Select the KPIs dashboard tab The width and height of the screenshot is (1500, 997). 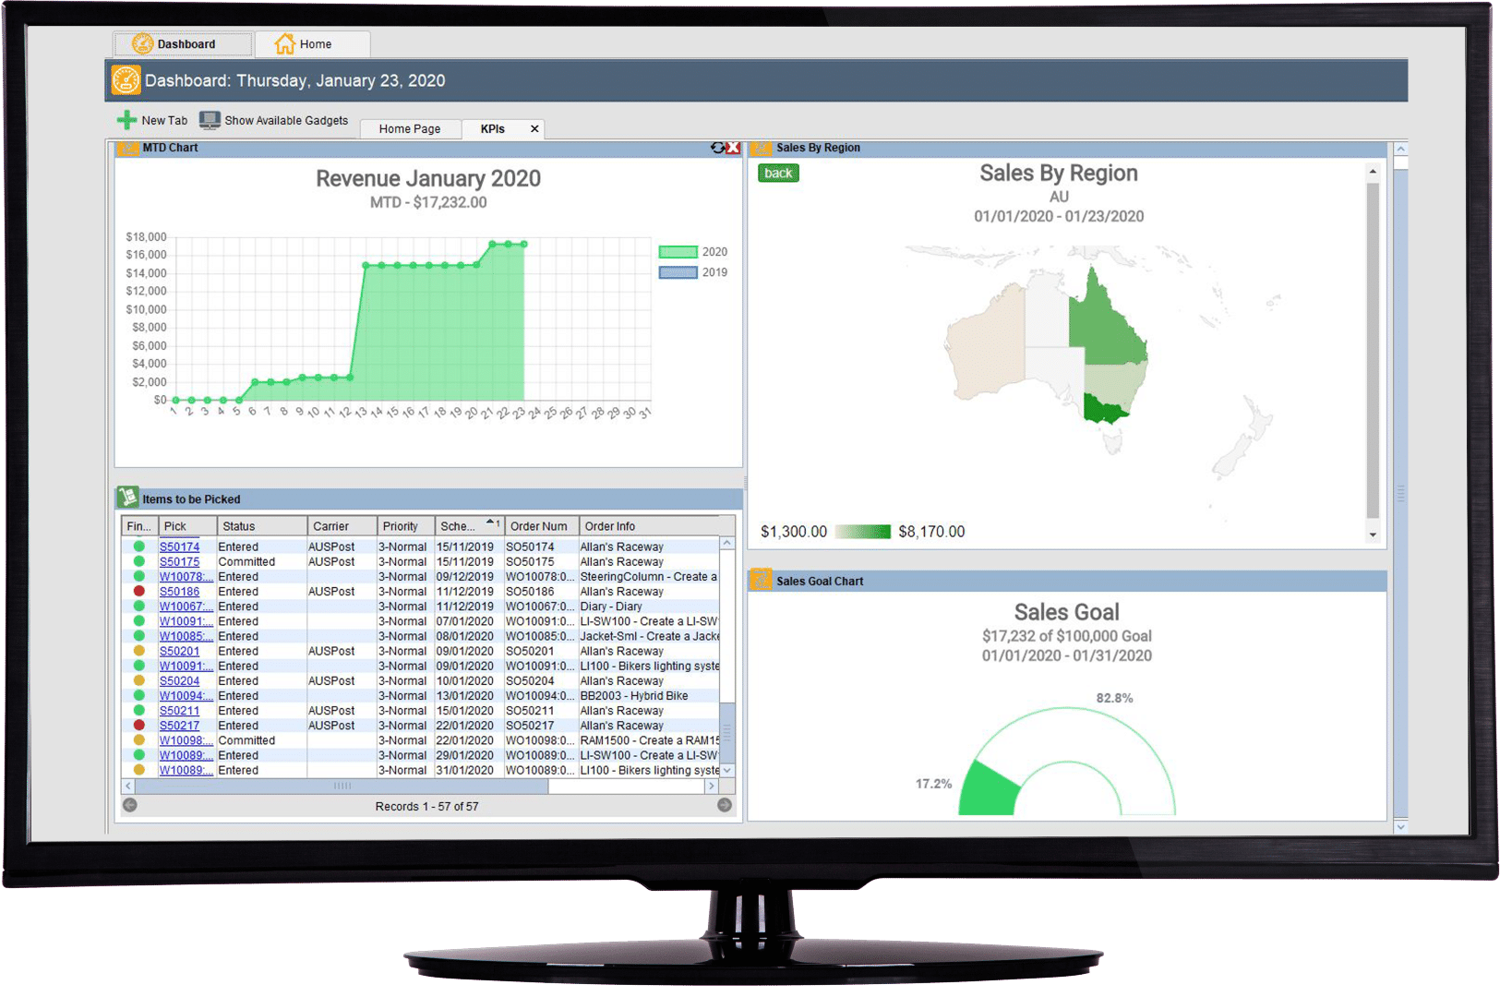[x=493, y=129]
